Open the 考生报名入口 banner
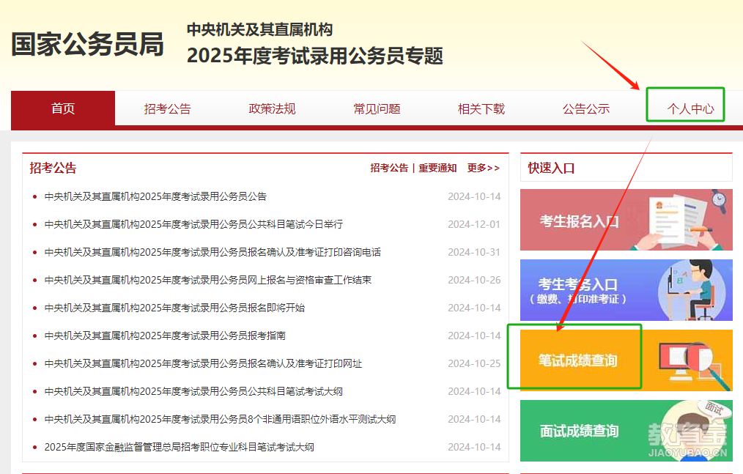Viewport: 743px width, 474px height. pyautogui.click(x=626, y=220)
